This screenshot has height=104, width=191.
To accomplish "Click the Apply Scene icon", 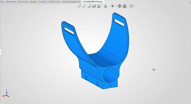I will (x=124, y=6).
